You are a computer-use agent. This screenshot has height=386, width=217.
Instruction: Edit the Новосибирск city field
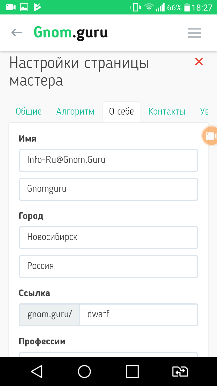tap(108, 237)
